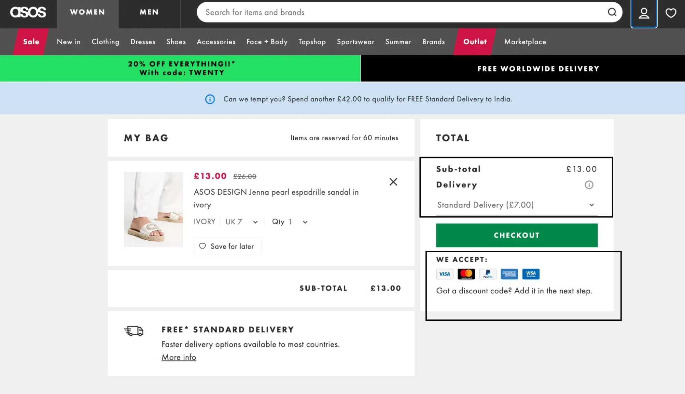Click the blue info icon in banner
This screenshot has width=685, height=394.
(x=210, y=99)
